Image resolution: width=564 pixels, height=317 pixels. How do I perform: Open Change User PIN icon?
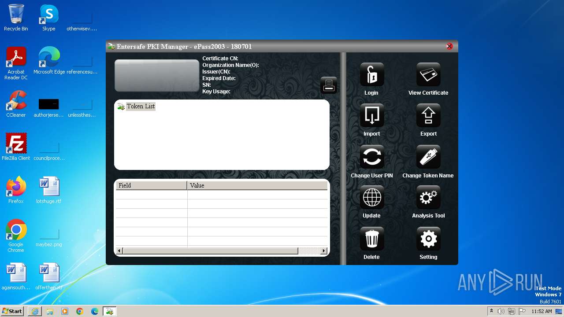tap(371, 157)
